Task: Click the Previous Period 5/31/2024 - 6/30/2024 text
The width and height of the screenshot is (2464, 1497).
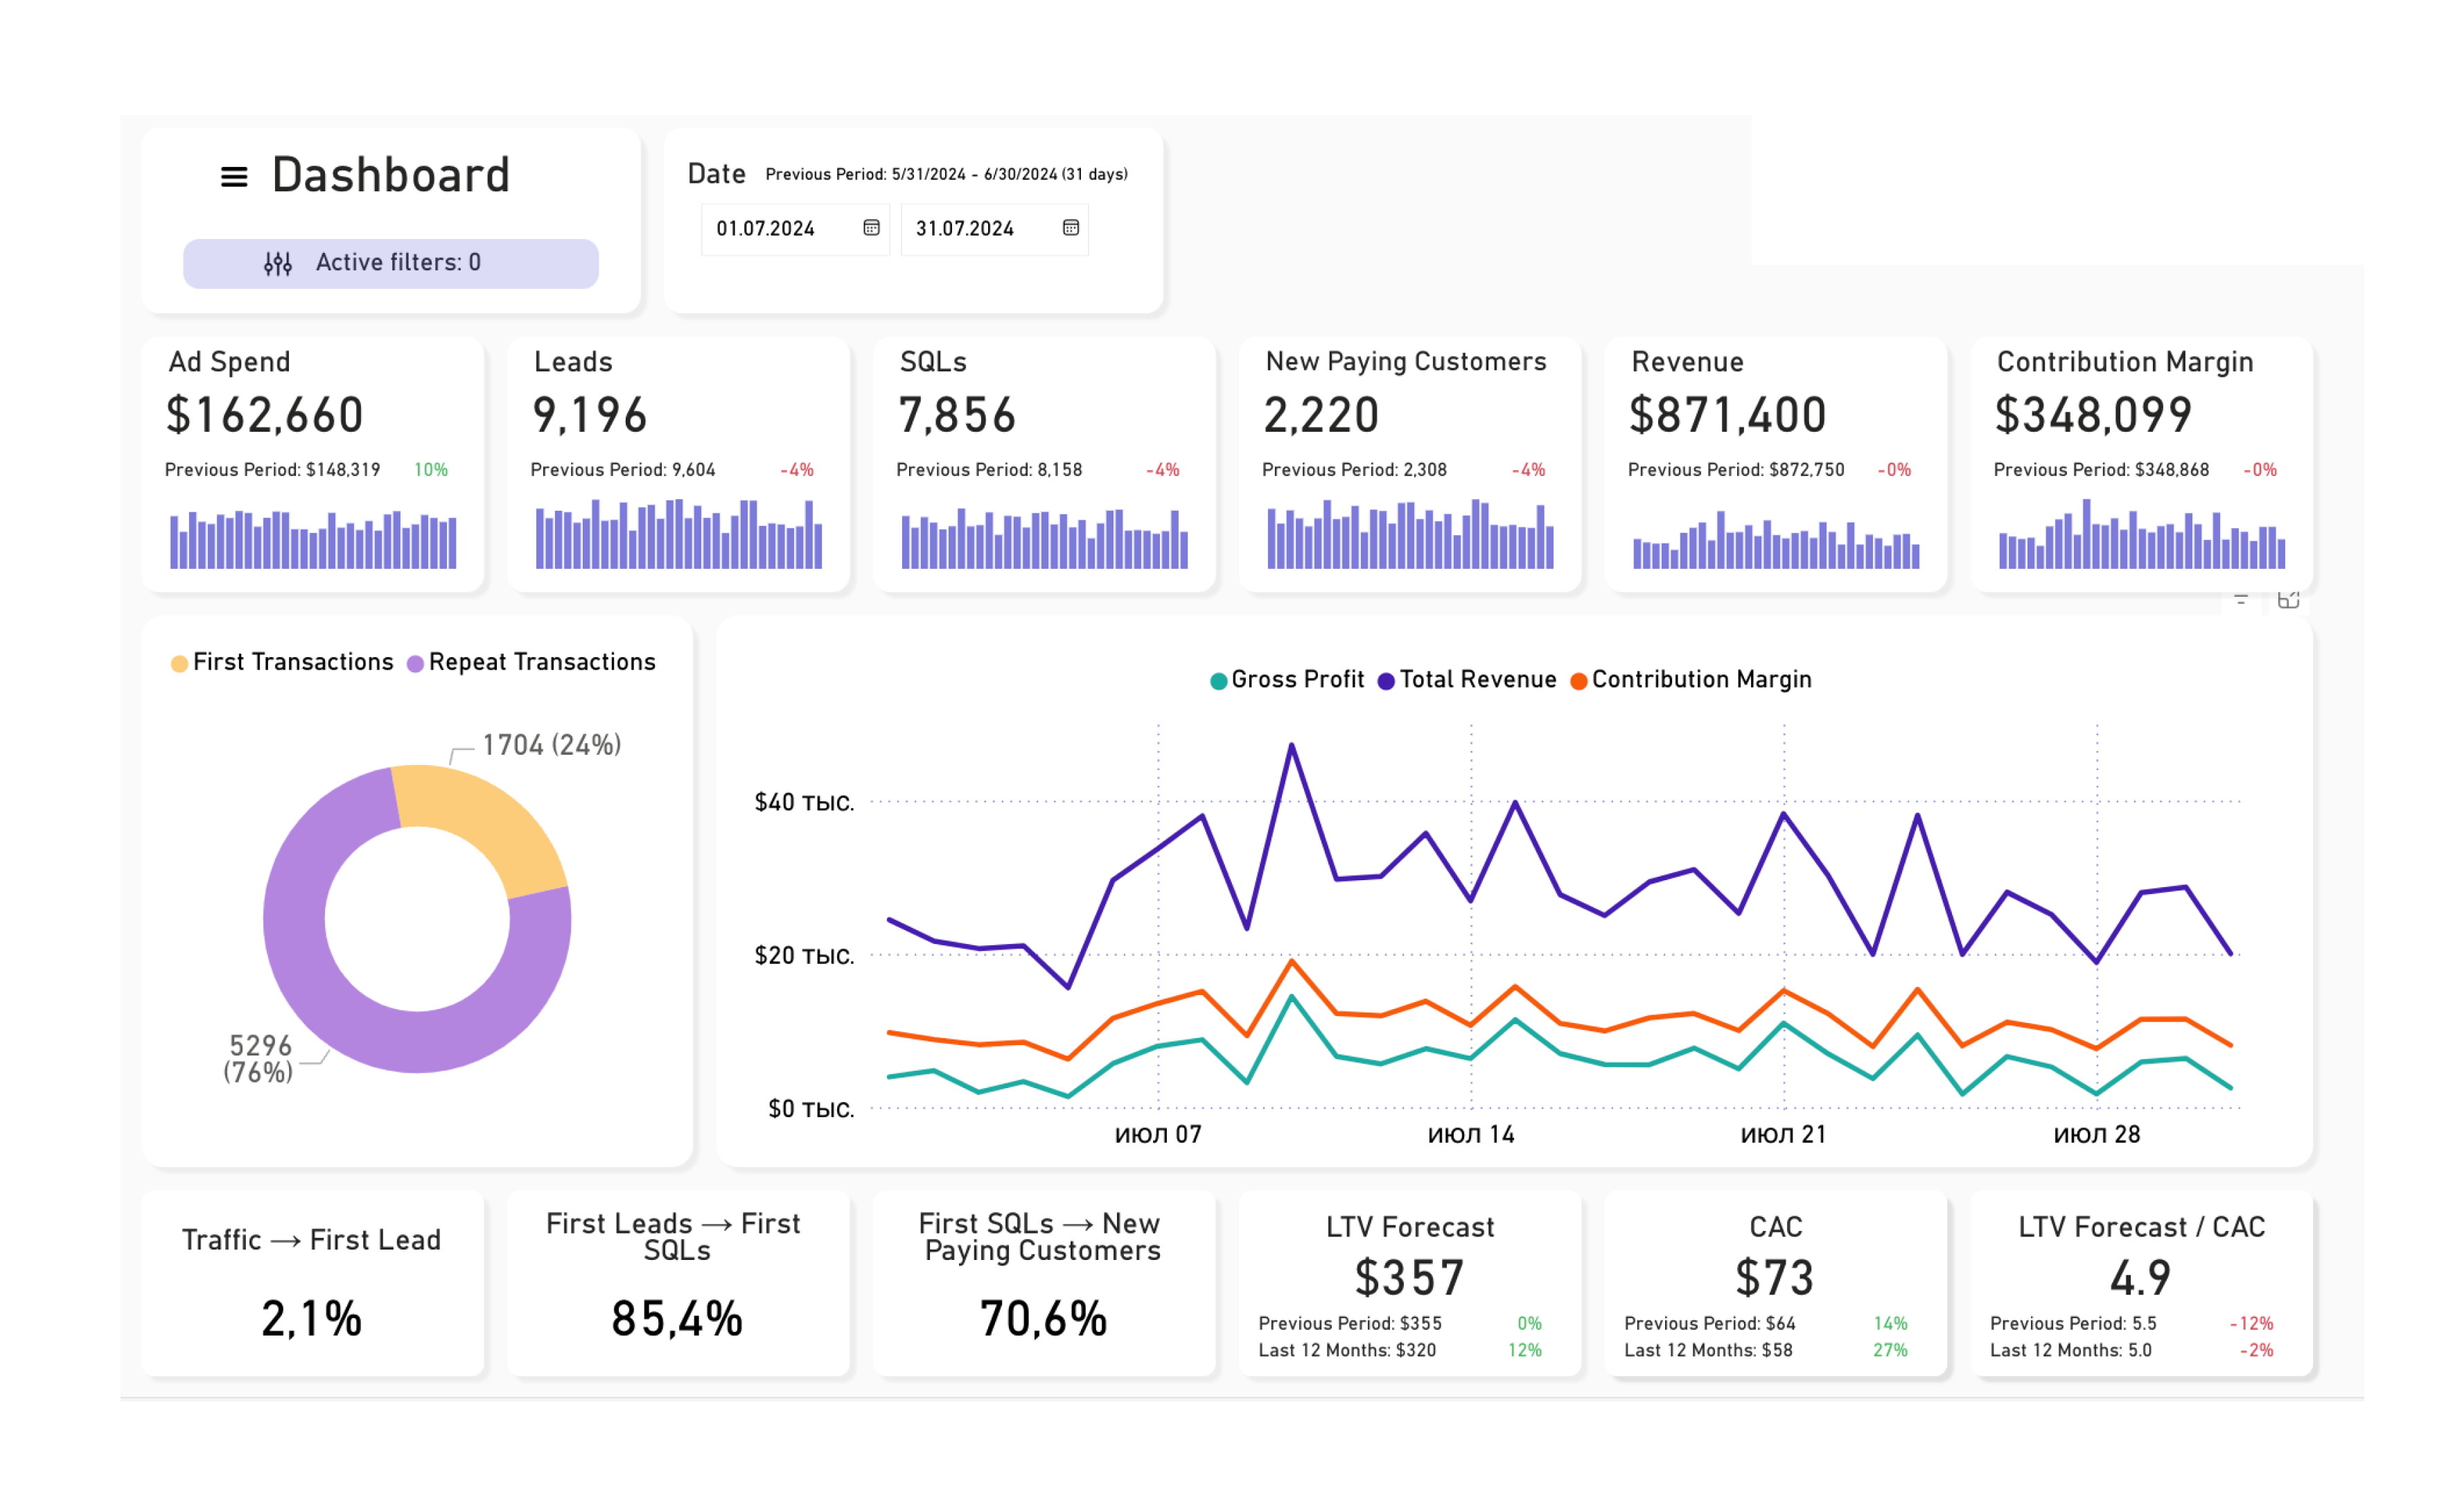Action: (x=946, y=174)
